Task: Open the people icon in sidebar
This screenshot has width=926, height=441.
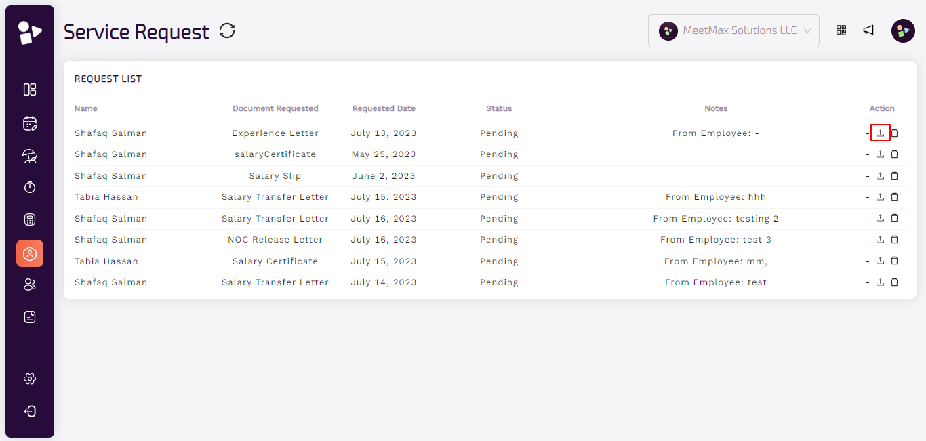Action: [x=30, y=285]
